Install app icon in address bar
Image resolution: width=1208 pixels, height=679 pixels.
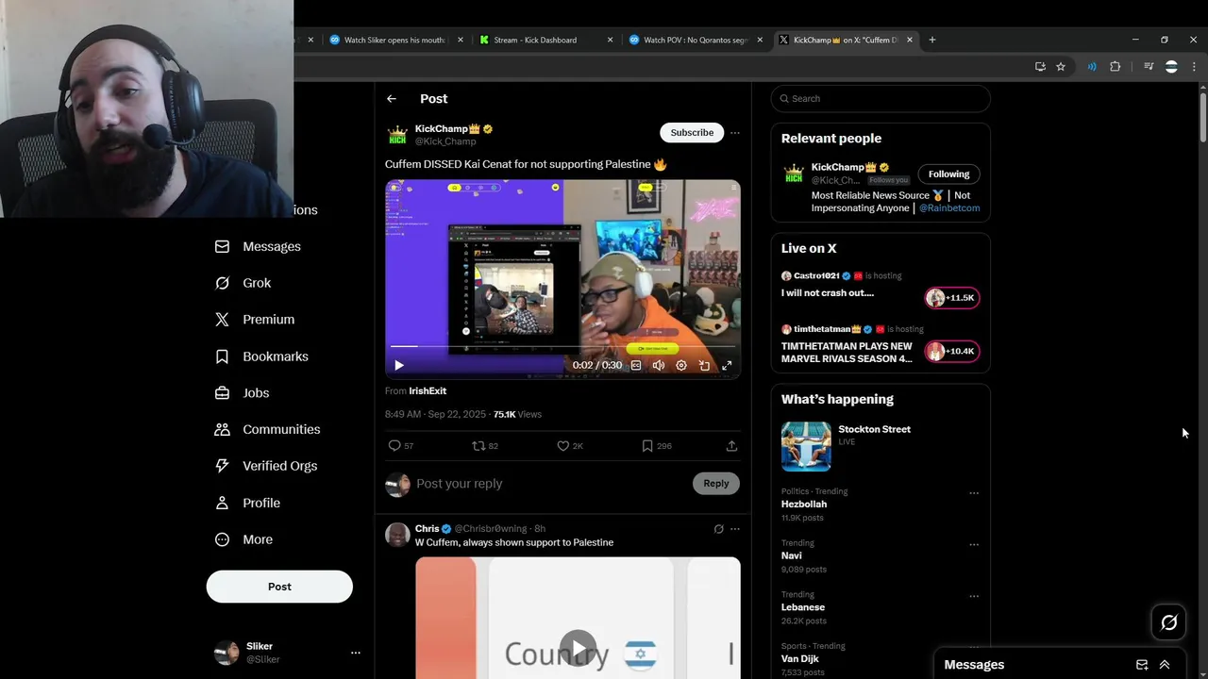1040,66
